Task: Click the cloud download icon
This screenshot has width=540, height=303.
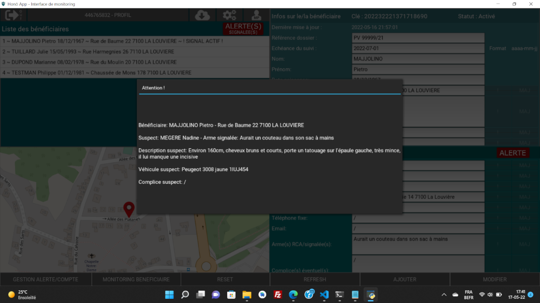Action: point(202,15)
